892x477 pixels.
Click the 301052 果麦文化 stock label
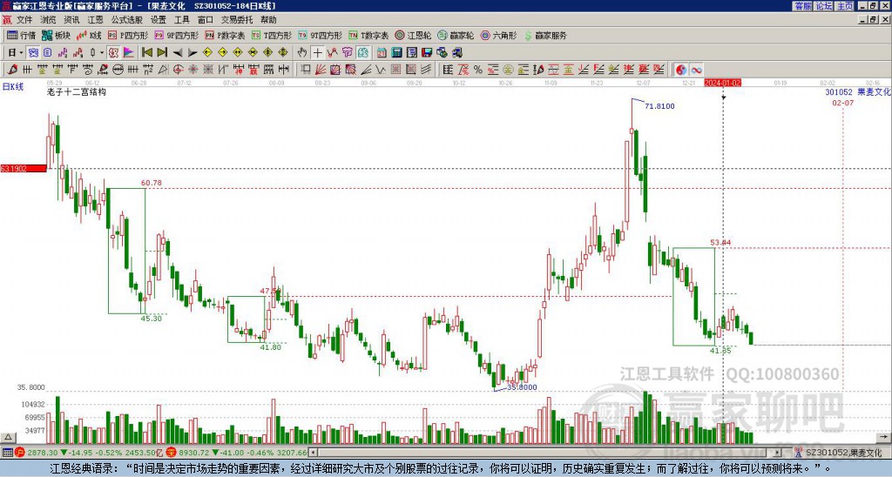click(x=857, y=92)
